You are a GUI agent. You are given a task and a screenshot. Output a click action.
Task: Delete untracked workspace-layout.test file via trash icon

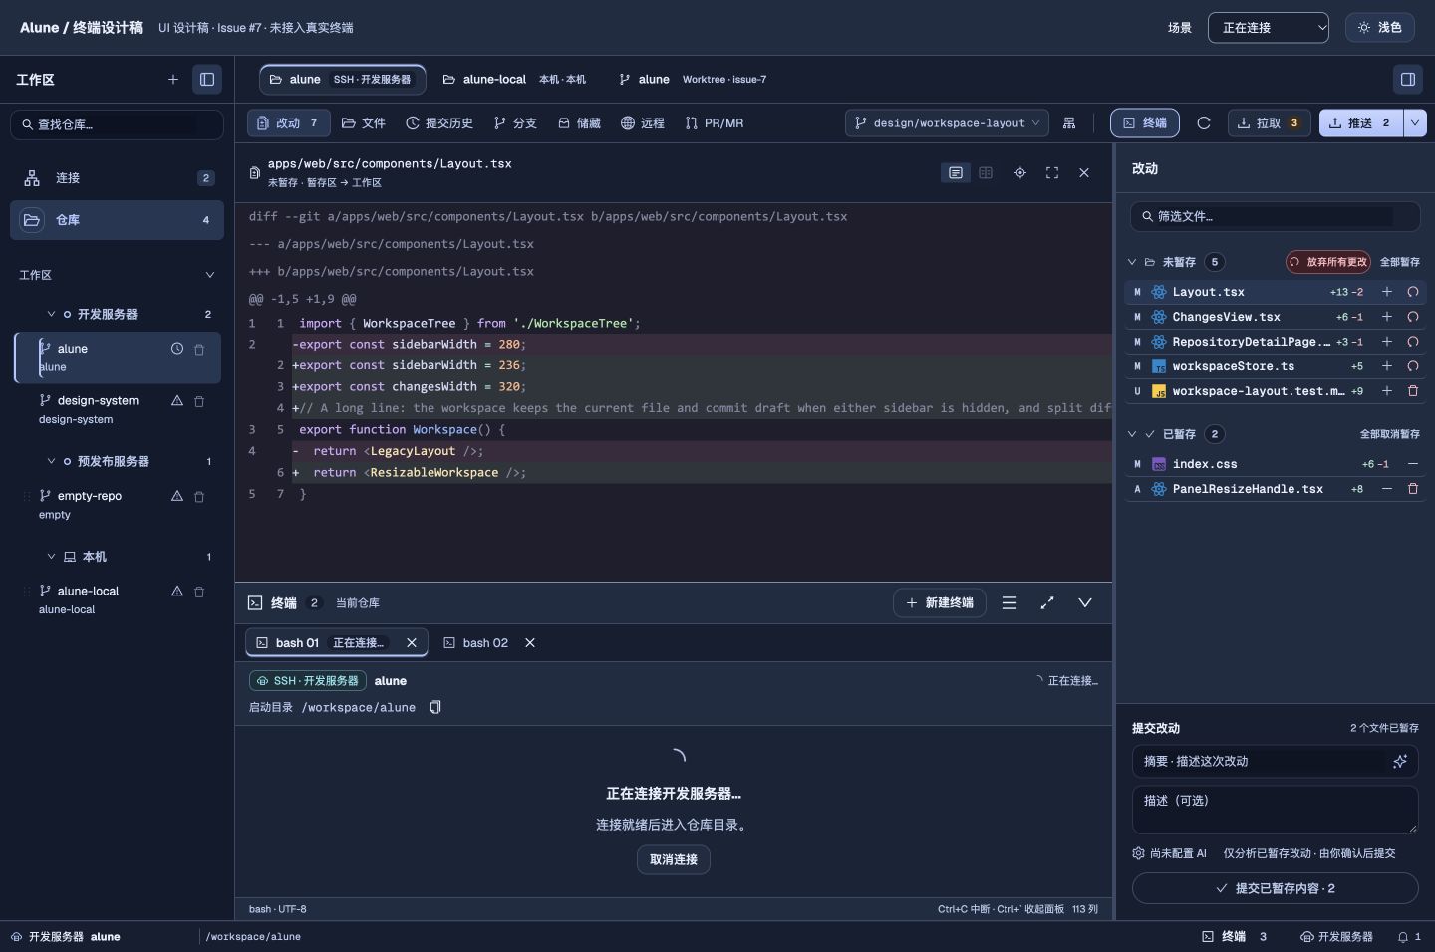click(x=1413, y=391)
